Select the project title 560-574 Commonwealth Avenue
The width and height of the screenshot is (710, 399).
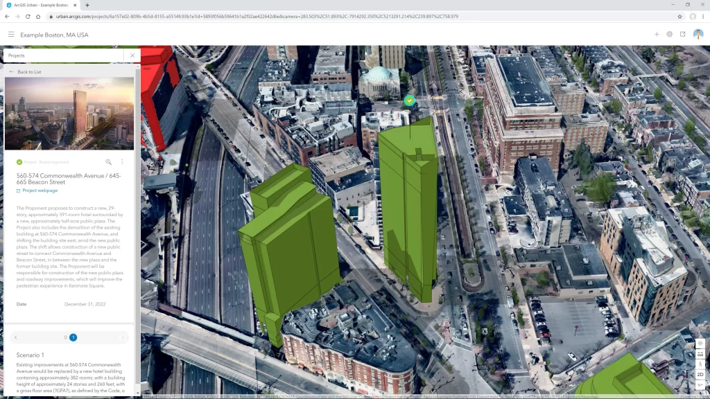click(69, 179)
